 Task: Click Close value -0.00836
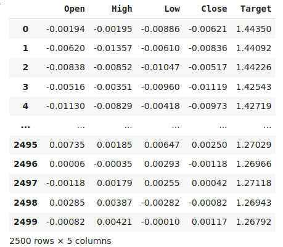click(208, 48)
